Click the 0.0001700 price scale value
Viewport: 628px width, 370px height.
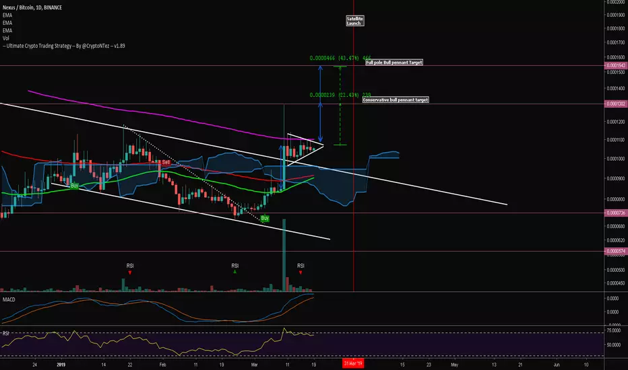pyautogui.click(x=616, y=42)
